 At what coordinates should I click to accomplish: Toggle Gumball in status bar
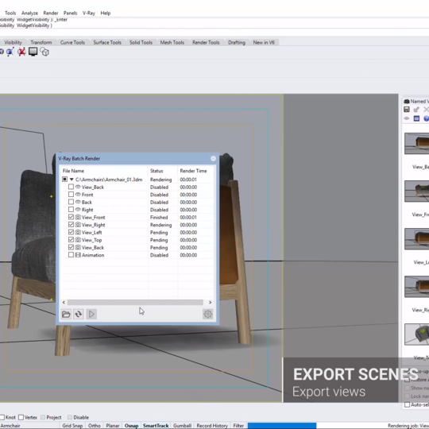(182, 426)
